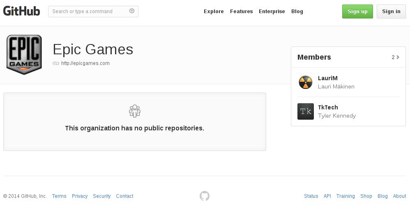410x211 pixels.
Task: Click the GitHub Octocat footer icon
Action: point(205,196)
